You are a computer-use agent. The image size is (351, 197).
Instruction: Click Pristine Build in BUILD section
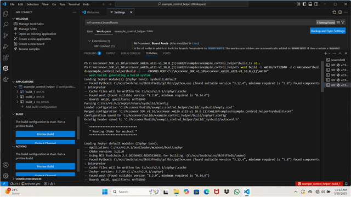[45, 134]
